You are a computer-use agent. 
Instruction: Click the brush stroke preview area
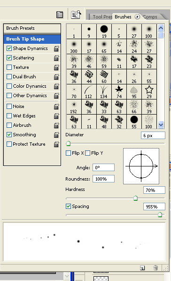click(x=84, y=242)
